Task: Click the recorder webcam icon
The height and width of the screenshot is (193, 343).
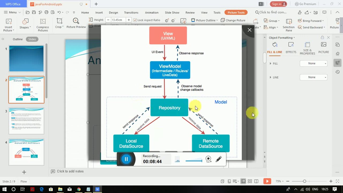Action: pyautogui.click(x=208, y=159)
